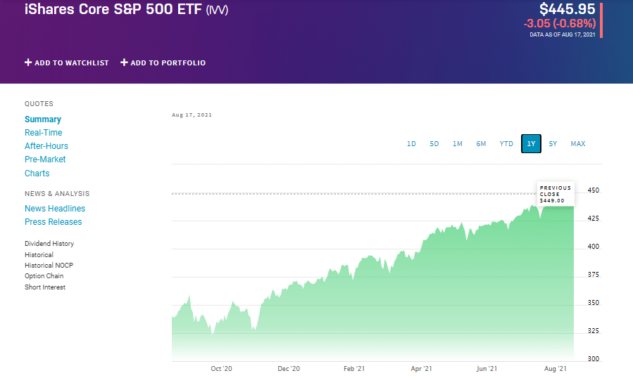
Task: Click the Aug 17, 2021 chart date label
Action: 192,115
